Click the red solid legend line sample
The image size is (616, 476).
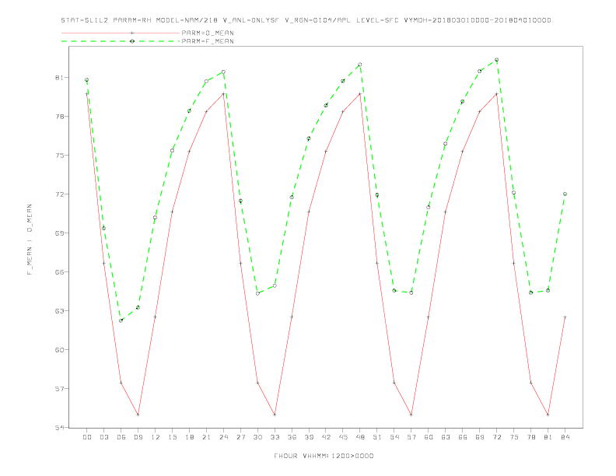(121, 33)
